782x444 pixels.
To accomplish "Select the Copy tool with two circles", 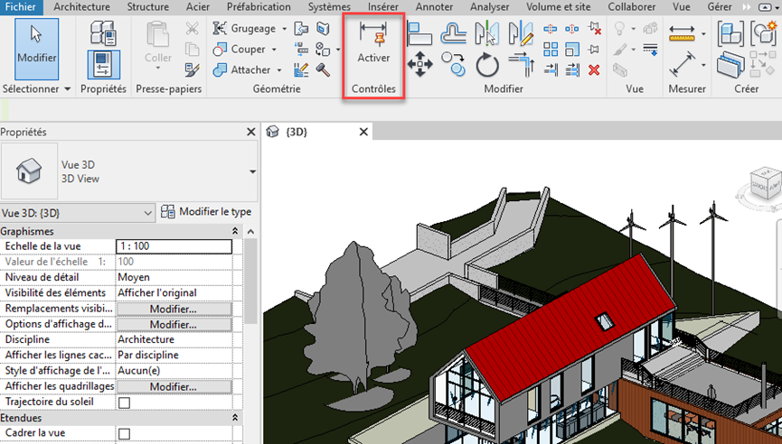I will [x=453, y=63].
